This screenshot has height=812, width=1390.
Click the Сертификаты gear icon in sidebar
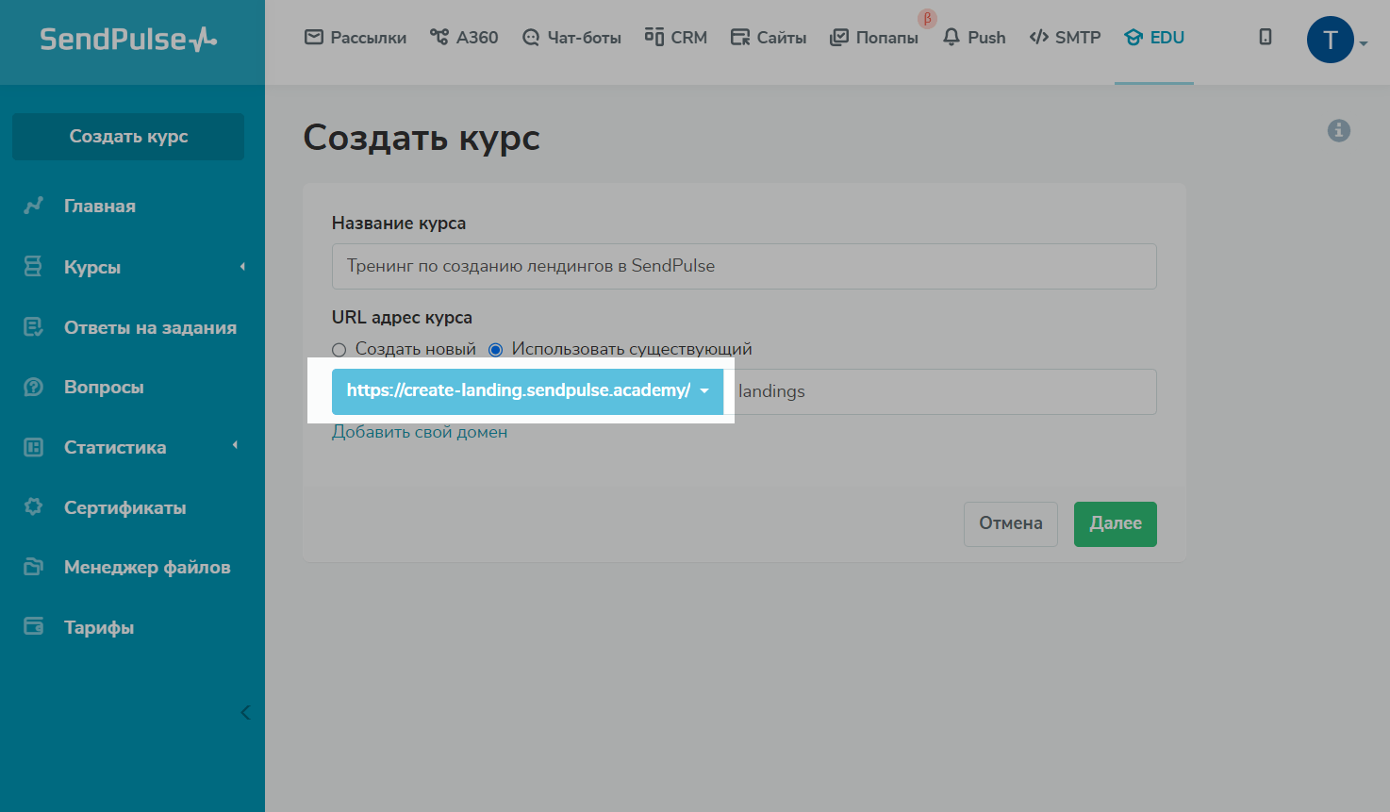pos(34,507)
